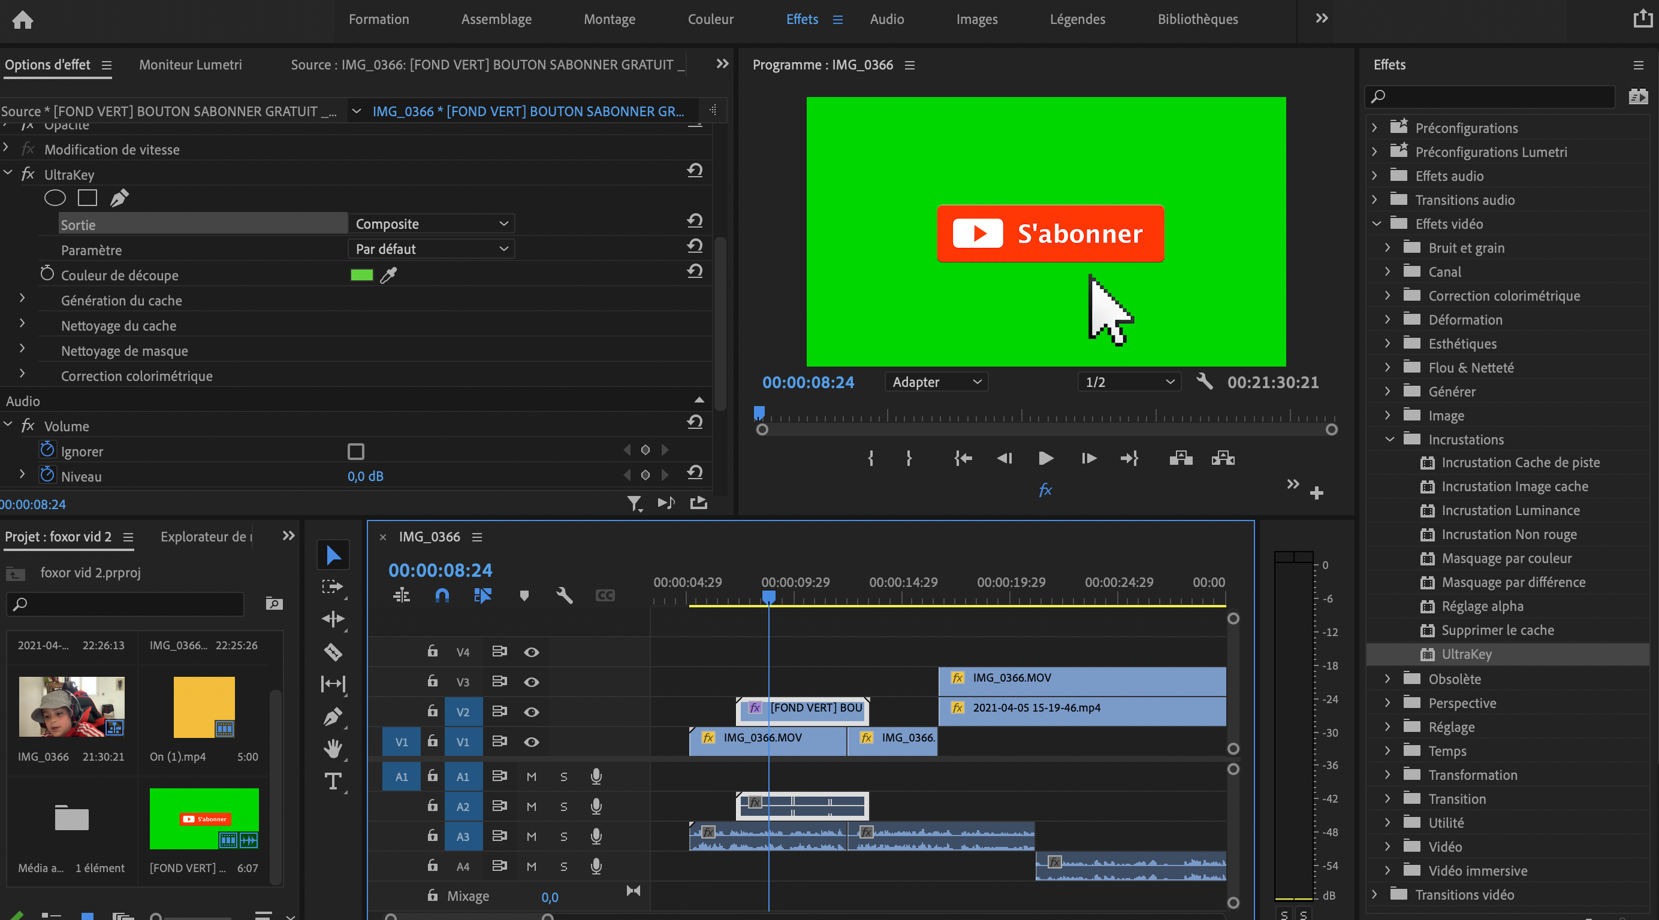1659x920 pixels.
Task: Select the Hand tool
Action: (x=333, y=748)
